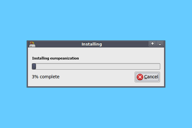Screen dimensions: 192x128
Task: Cancel the installation
Action: pyautogui.click(x=147, y=77)
